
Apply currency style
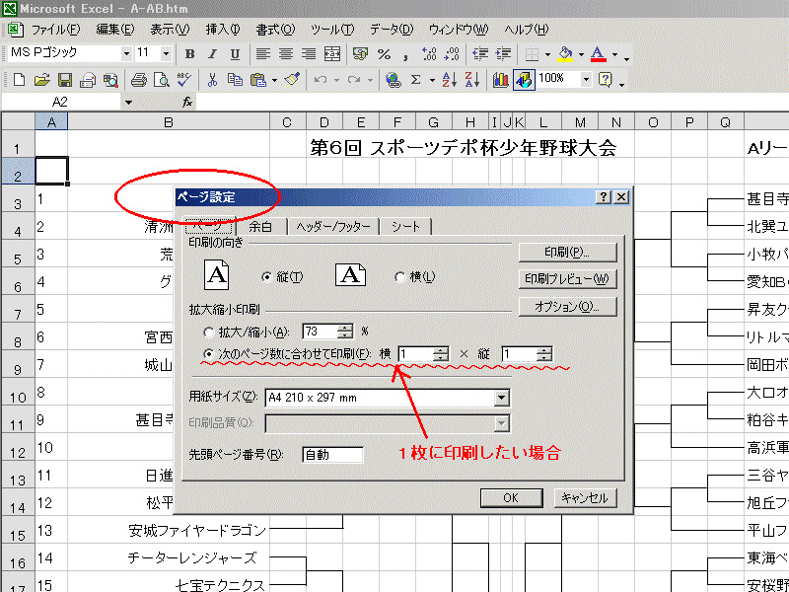(360, 54)
